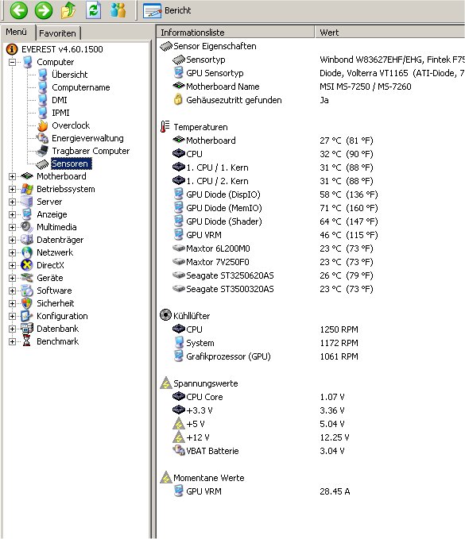Screen dimensions: 465x539
Task: Open the Geräte tree item
Action: pos(50,278)
